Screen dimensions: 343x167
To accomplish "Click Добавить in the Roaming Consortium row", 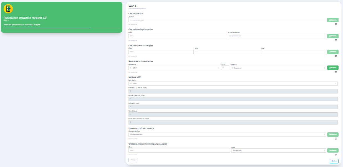I will tap(333, 36).
